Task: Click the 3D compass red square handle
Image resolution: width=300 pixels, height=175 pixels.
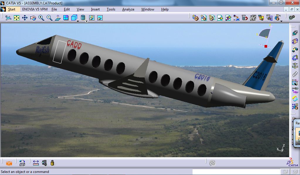Action: coord(266,46)
